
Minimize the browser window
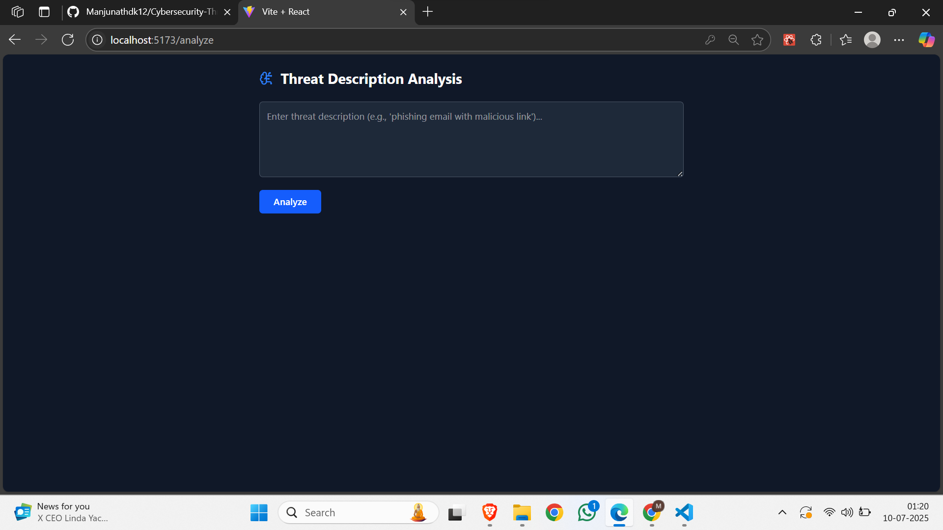tap(858, 12)
